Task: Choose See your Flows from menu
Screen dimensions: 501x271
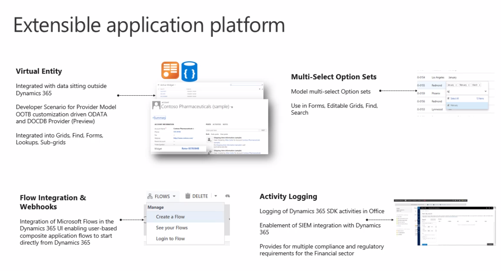Action: 171,228
